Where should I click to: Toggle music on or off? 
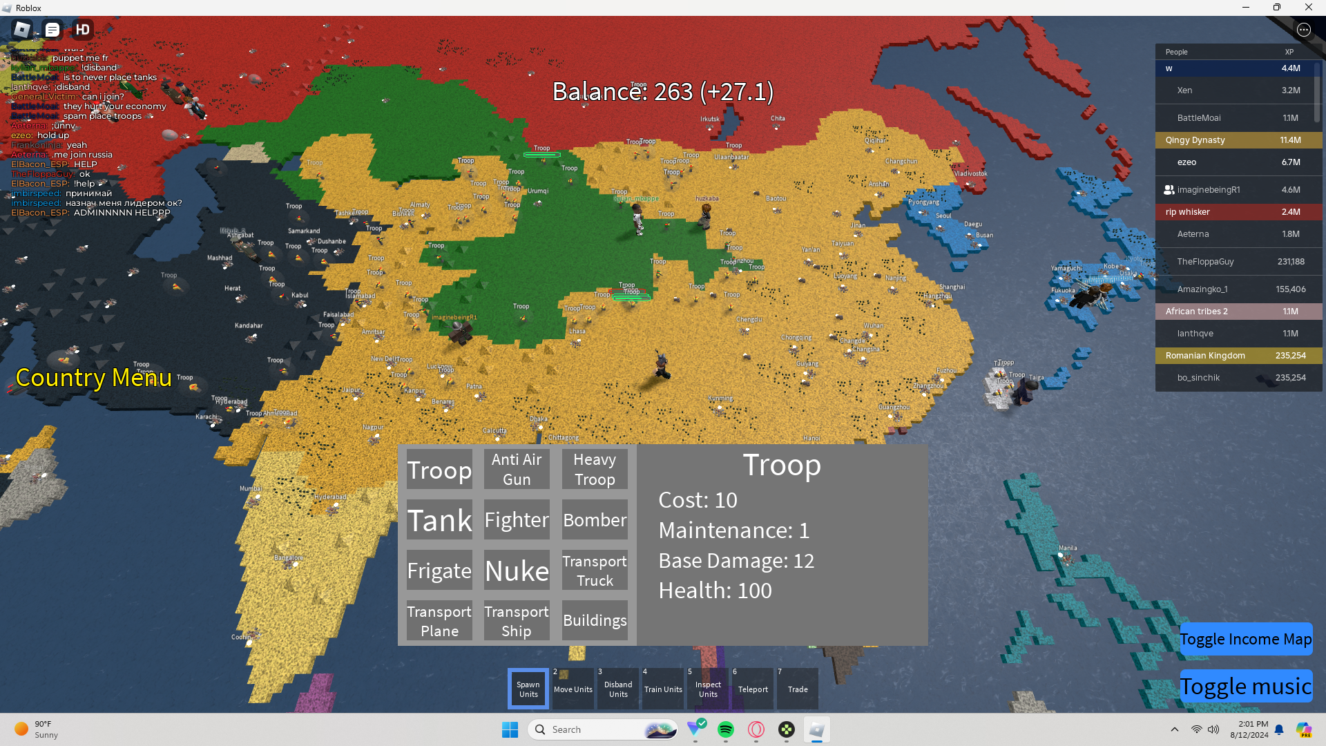click(x=1245, y=686)
